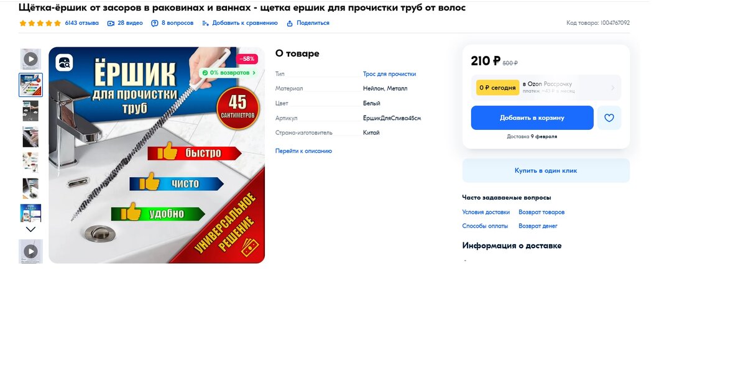Click the piggy bank icon beside 0 ₽ сегодня
This screenshot has height=373, width=746.
pyautogui.click(x=497, y=87)
